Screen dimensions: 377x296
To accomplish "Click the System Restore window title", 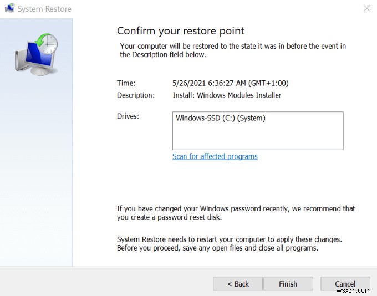I will pyautogui.click(x=44, y=9).
